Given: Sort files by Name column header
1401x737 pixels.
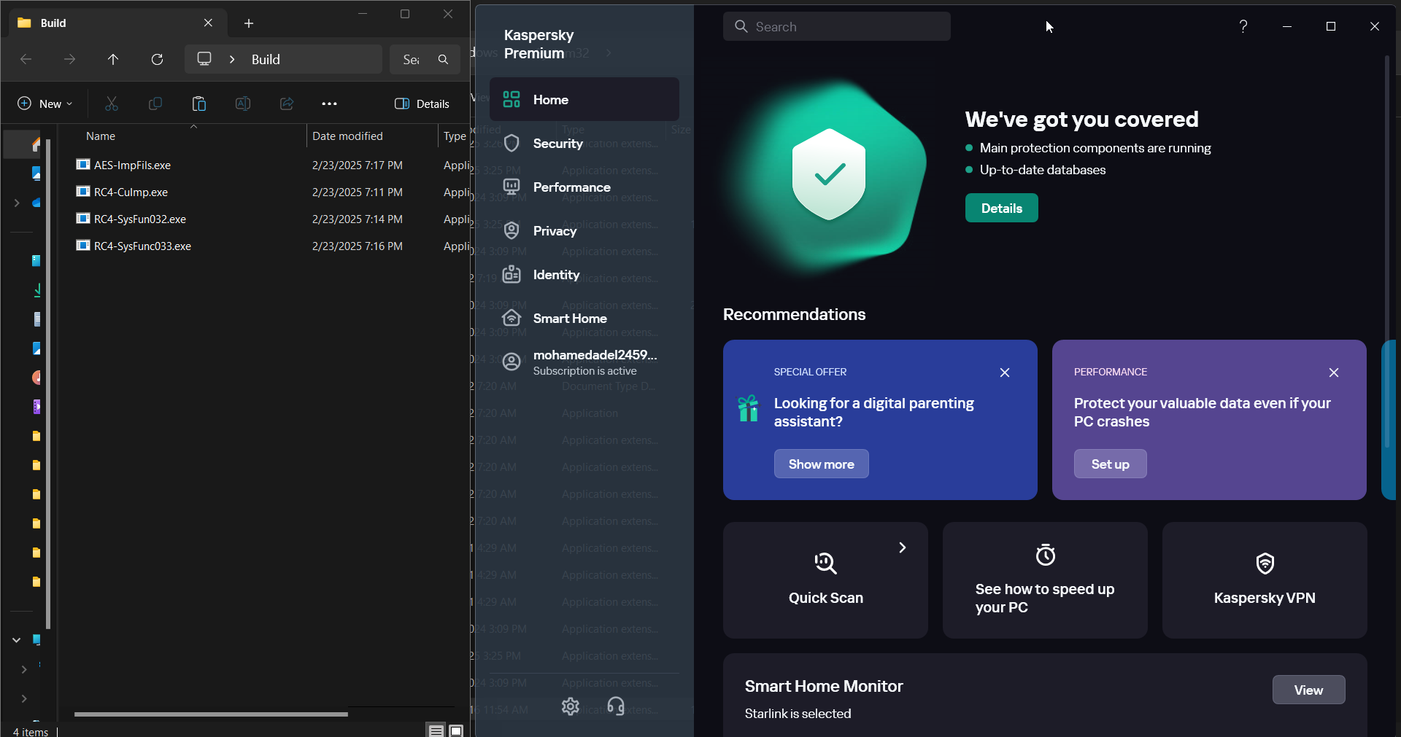Looking at the screenshot, I should (x=101, y=136).
